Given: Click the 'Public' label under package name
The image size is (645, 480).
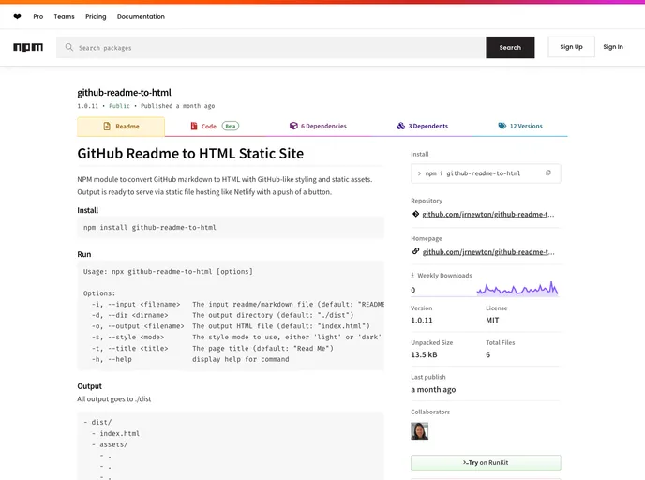Looking at the screenshot, I should (x=119, y=106).
